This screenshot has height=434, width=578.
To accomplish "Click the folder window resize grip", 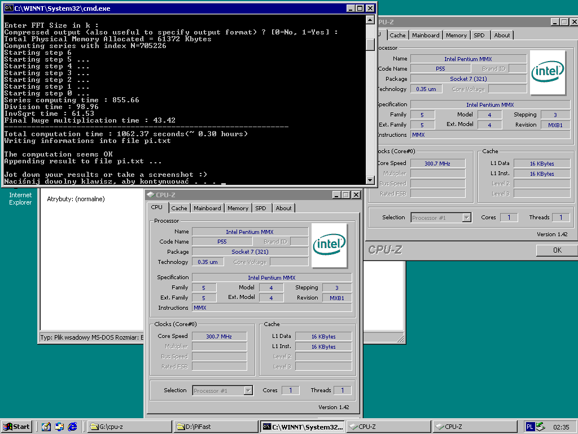I will click(401, 338).
